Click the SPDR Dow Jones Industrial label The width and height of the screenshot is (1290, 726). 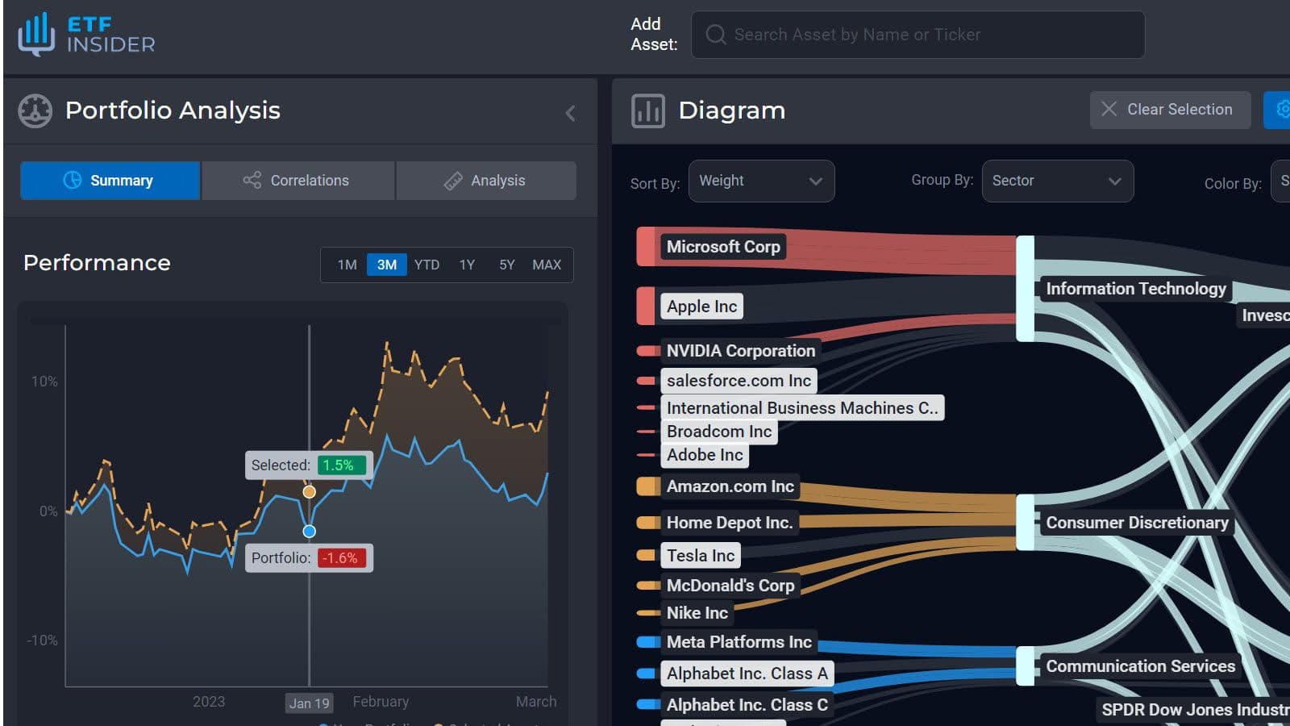(1193, 710)
